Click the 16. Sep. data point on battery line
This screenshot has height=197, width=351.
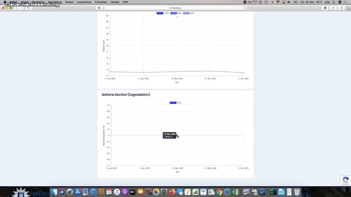pyautogui.click(x=210, y=71)
